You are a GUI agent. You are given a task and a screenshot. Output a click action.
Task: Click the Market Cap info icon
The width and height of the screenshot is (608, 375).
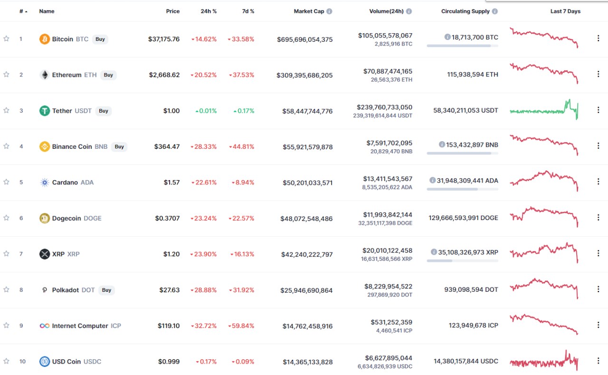pos(329,11)
